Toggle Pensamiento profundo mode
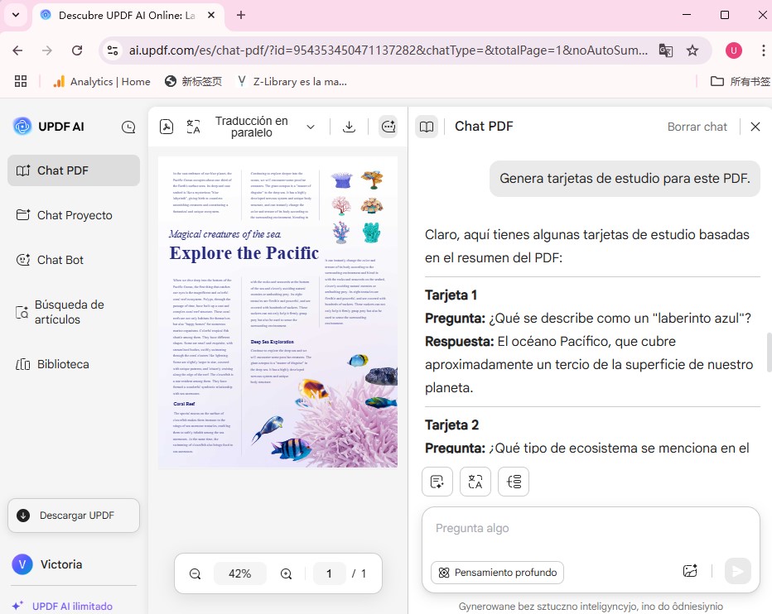Screen dimensions: 772x614 click(497, 573)
